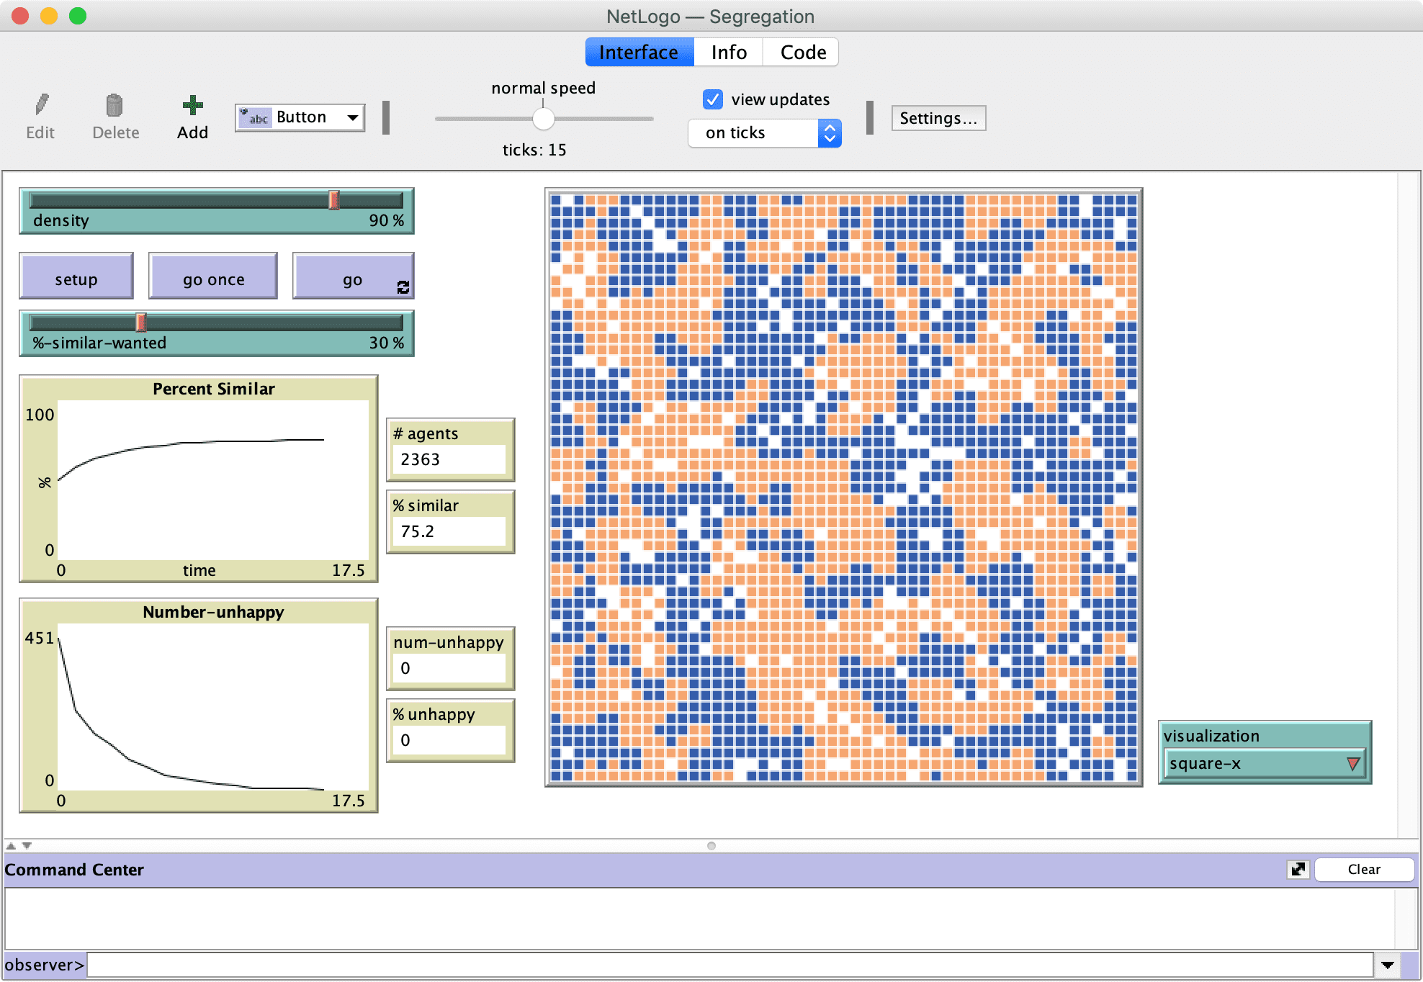This screenshot has height=982, width=1423.
Task: Click the green plus Add icon
Action: click(192, 105)
